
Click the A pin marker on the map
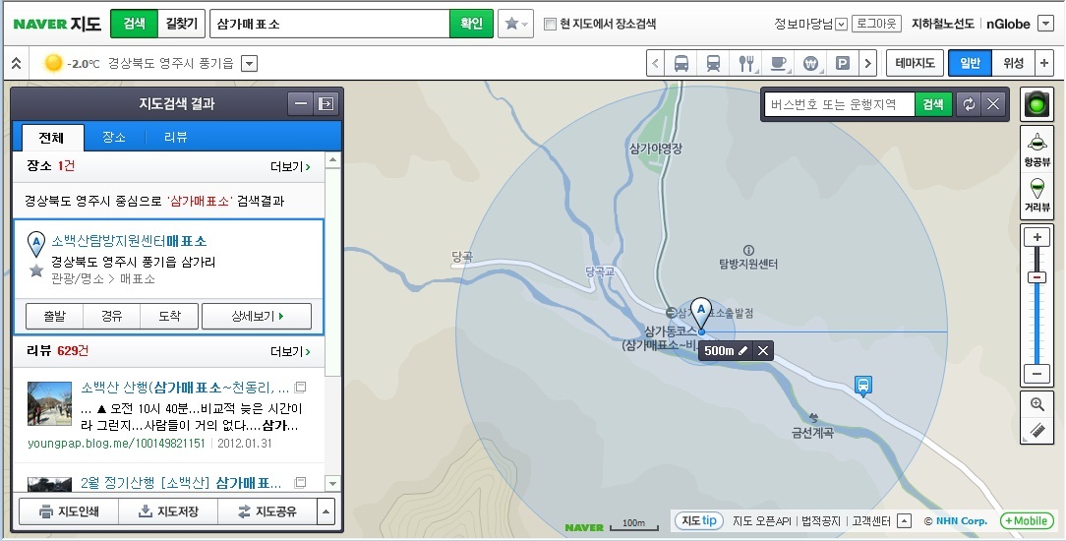[701, 313]
